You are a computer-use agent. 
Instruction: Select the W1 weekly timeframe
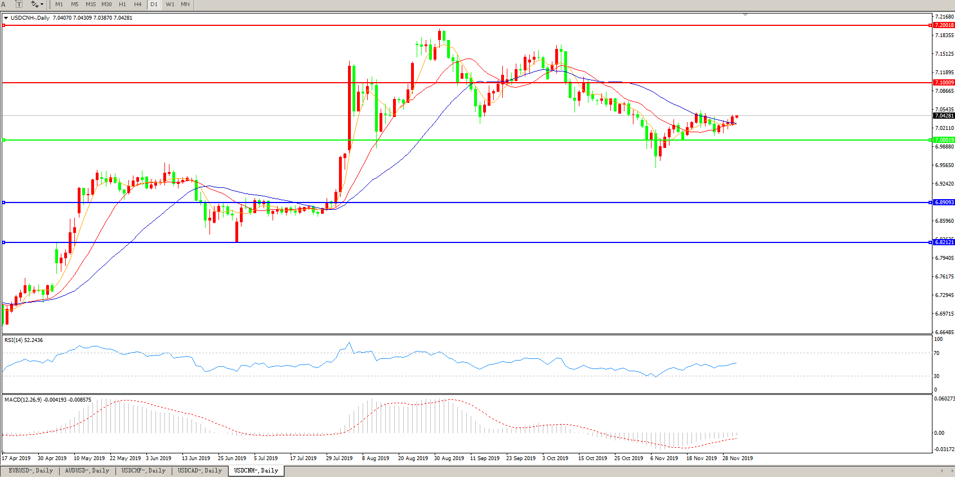[170, 4]
